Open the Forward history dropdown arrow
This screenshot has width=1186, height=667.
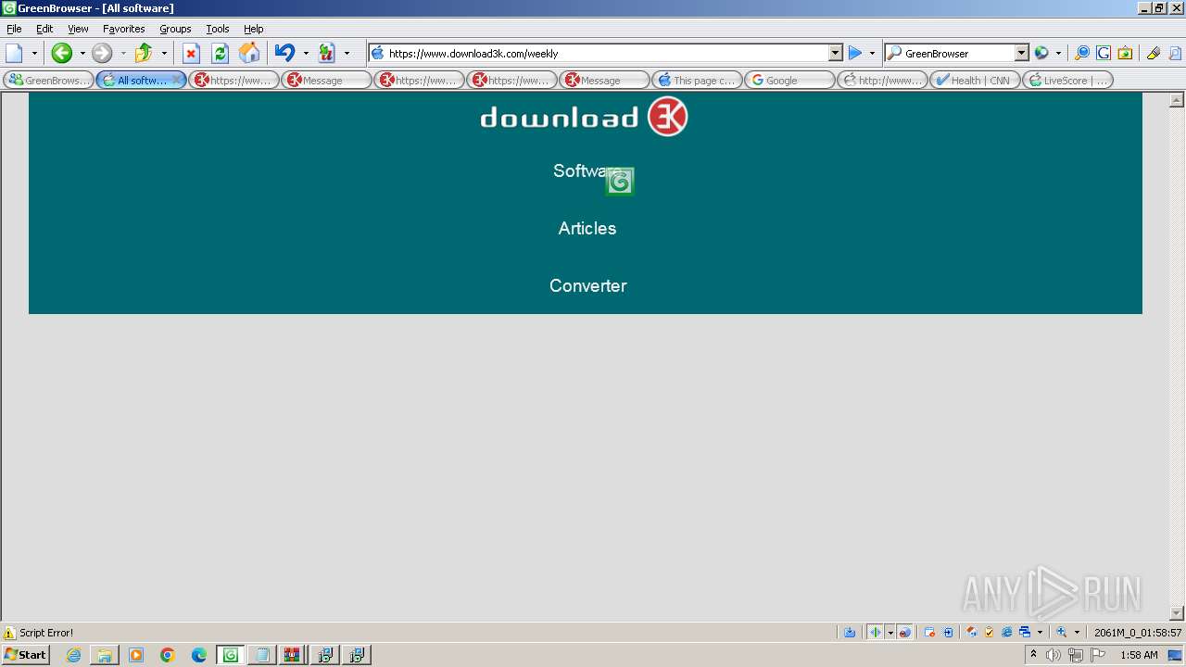tap(122, 54)
